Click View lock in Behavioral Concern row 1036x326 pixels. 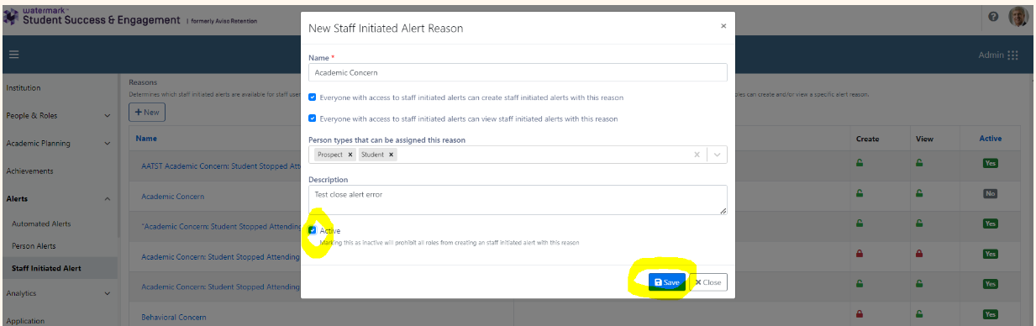919,314
